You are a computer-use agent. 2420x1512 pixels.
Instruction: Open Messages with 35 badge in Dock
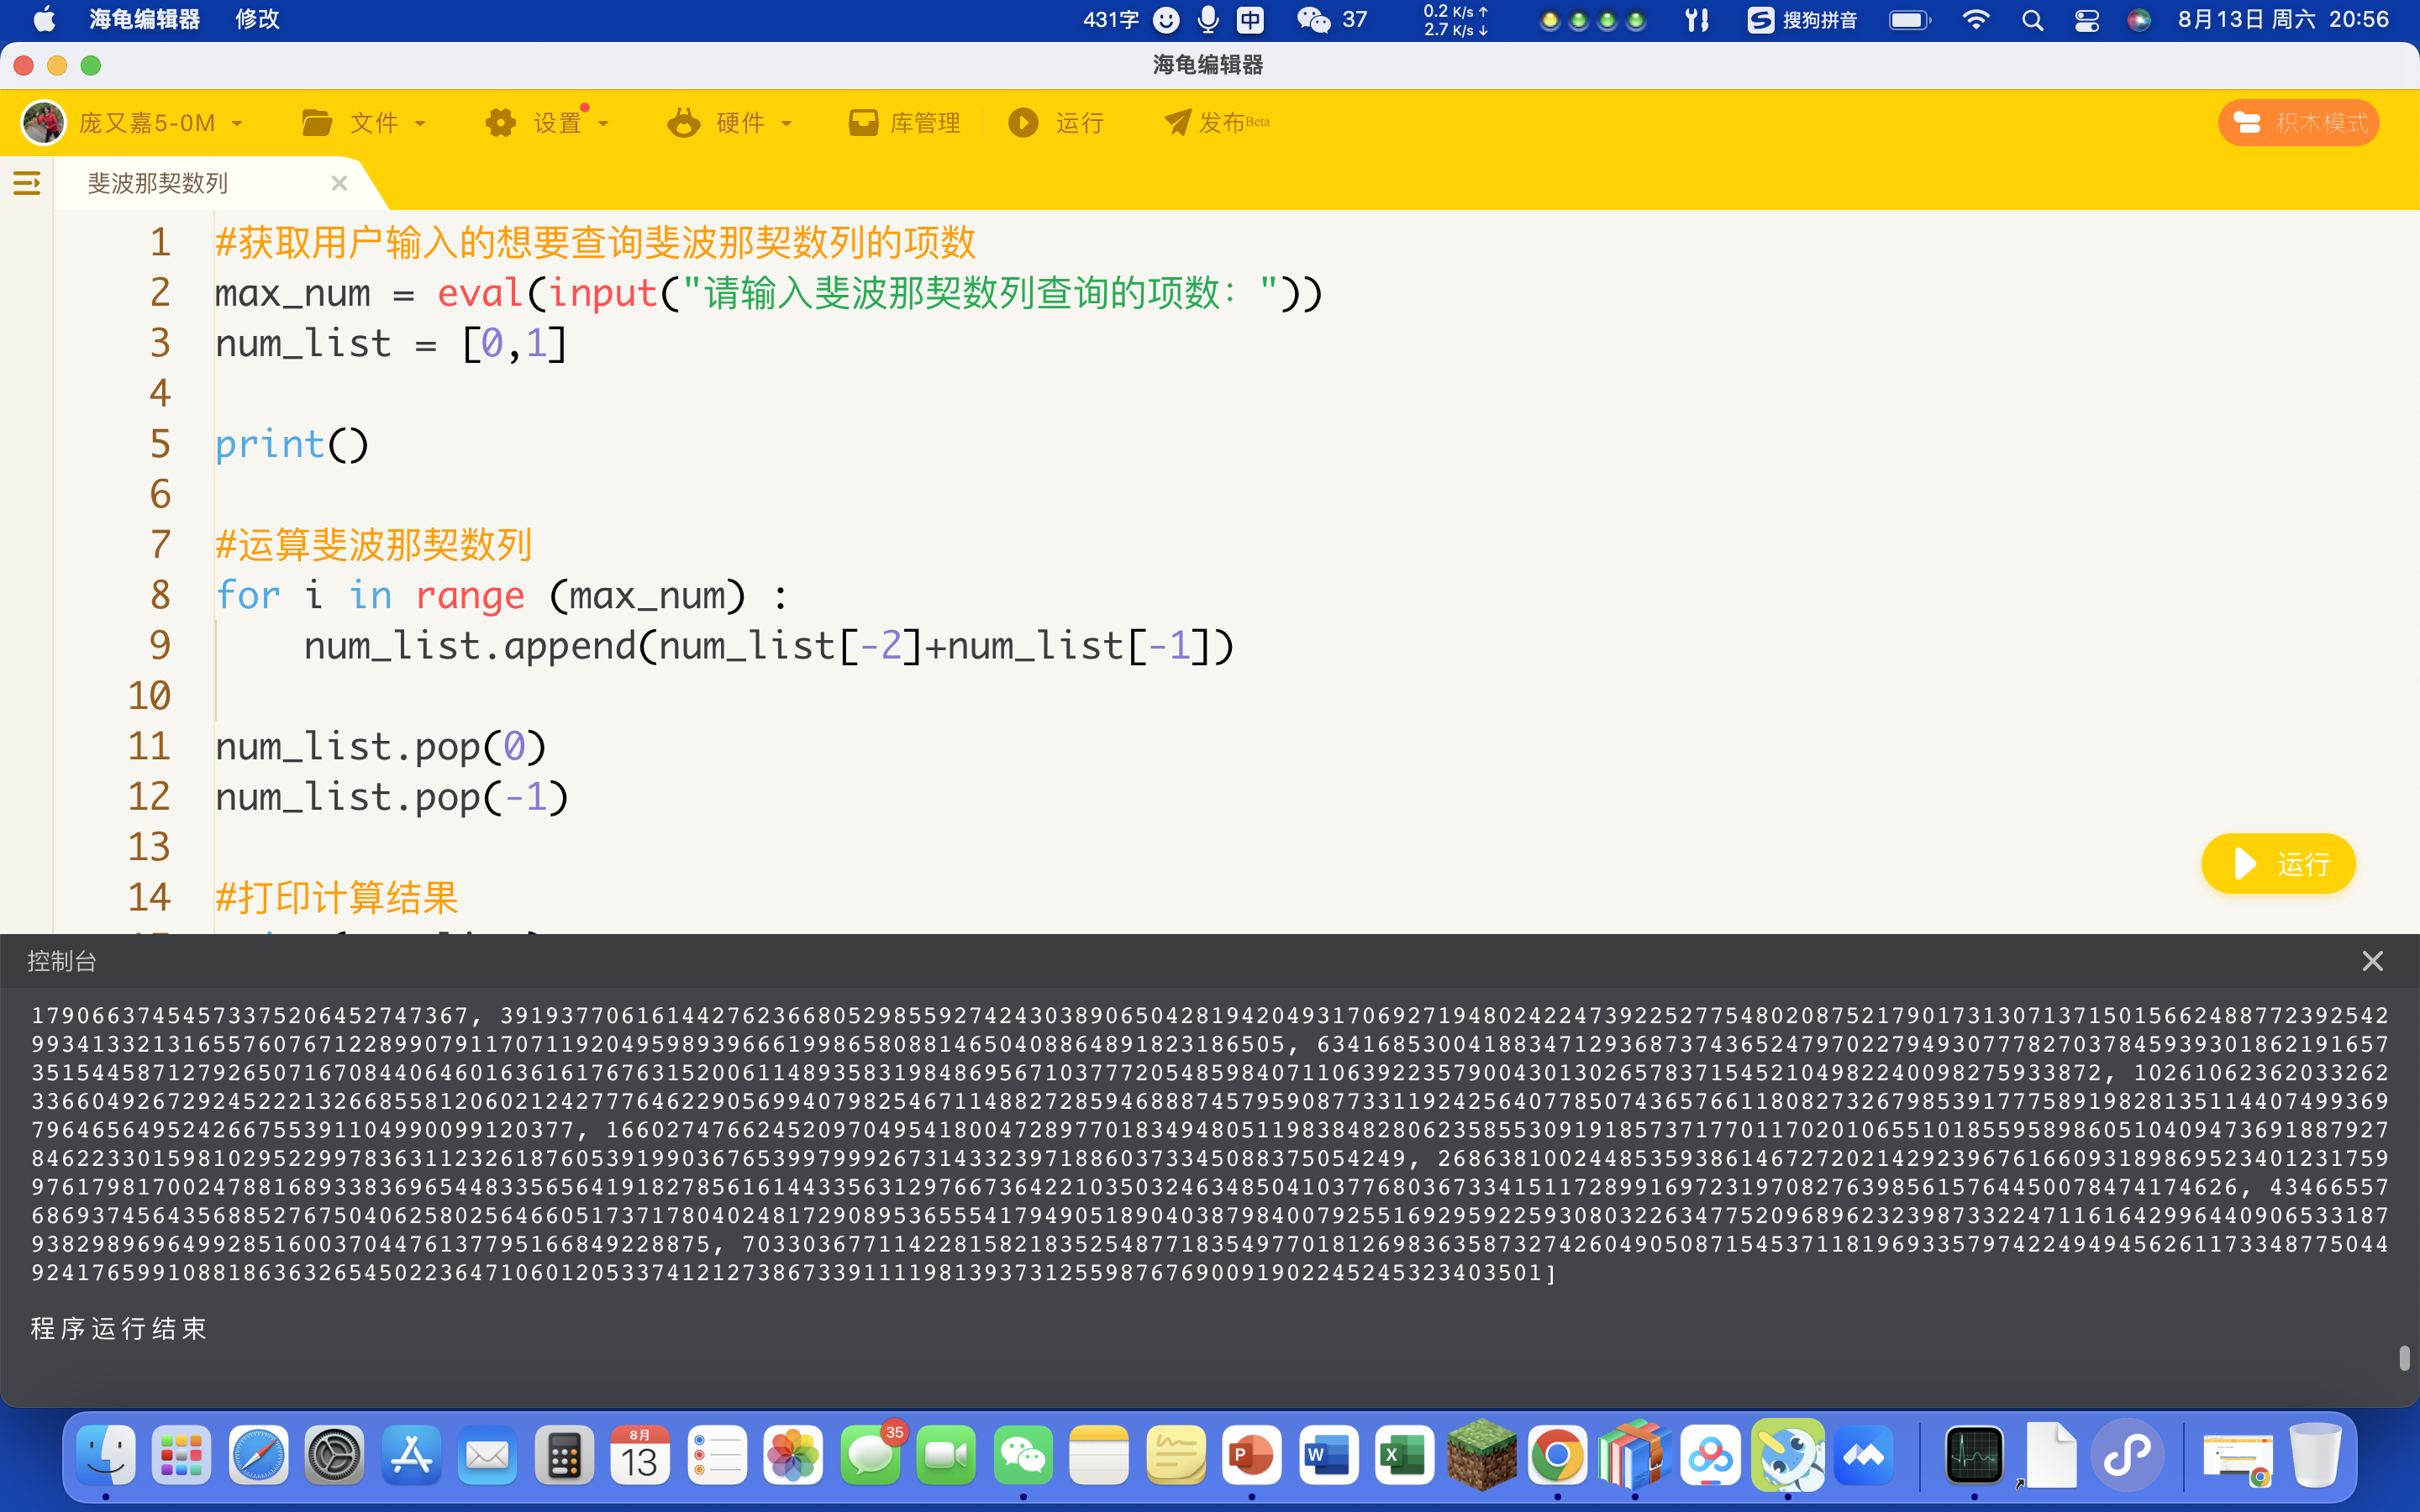tap(870, 1454)
